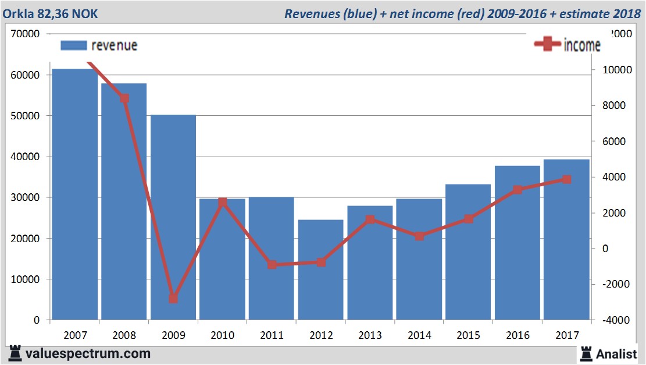
Task: Click the 2009 income data point marker
Action: click(x=173, y=299)
